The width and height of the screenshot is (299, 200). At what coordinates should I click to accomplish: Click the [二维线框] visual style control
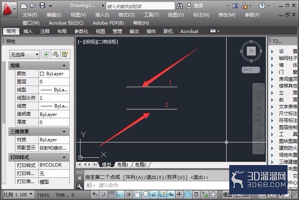coord(107,42)
